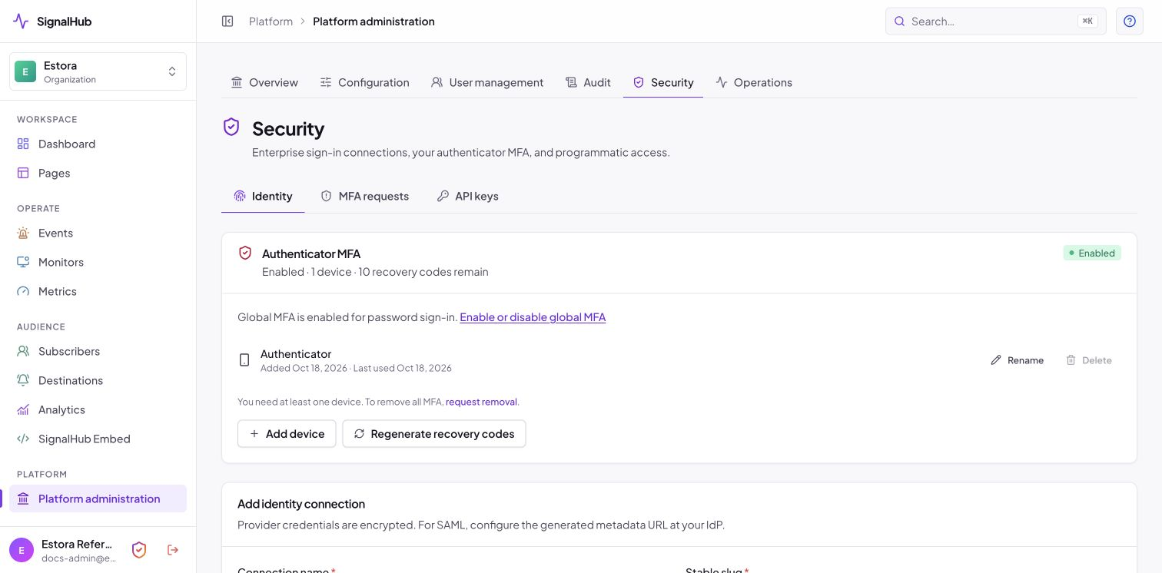1162x573 pixels.
Task: Open Destinations in the sidebar
Action: [x=98, y=380]
